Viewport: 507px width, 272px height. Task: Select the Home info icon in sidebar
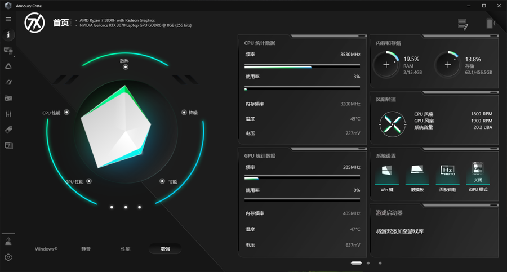point(8,34)
